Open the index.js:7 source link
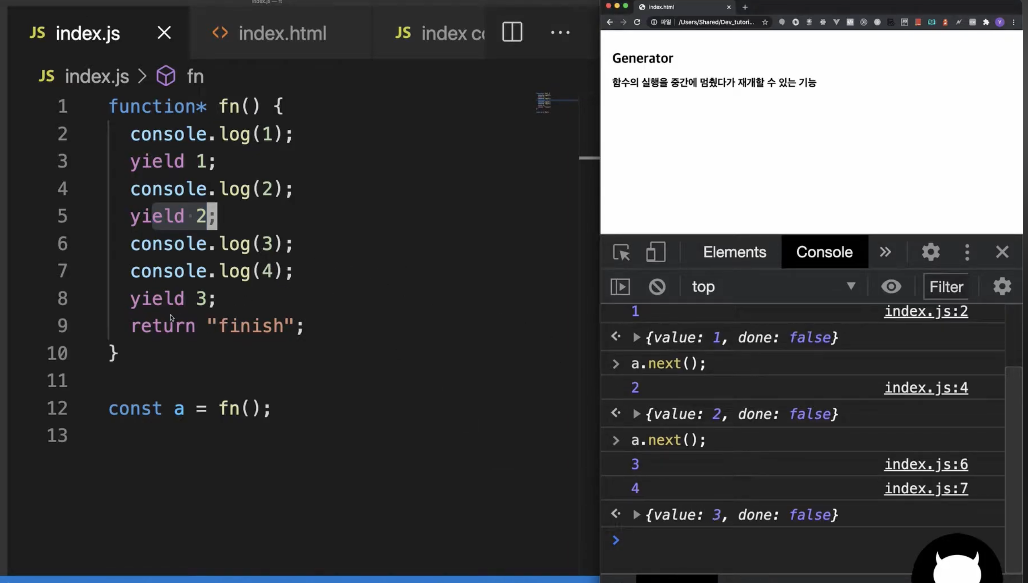The height and width of the screenshot is (583, 1028). [926, 488]
